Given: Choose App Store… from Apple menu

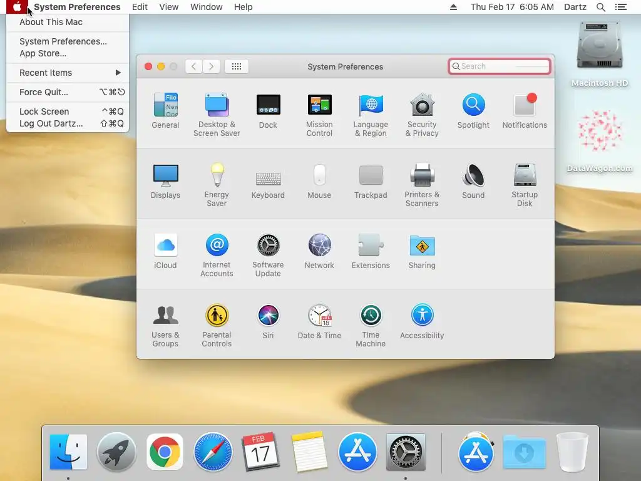Looking at the screenshot, I should tap(68, 53).
